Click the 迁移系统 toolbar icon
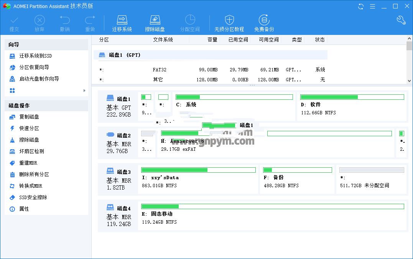 pyautogui.click(x=122, y=23)
